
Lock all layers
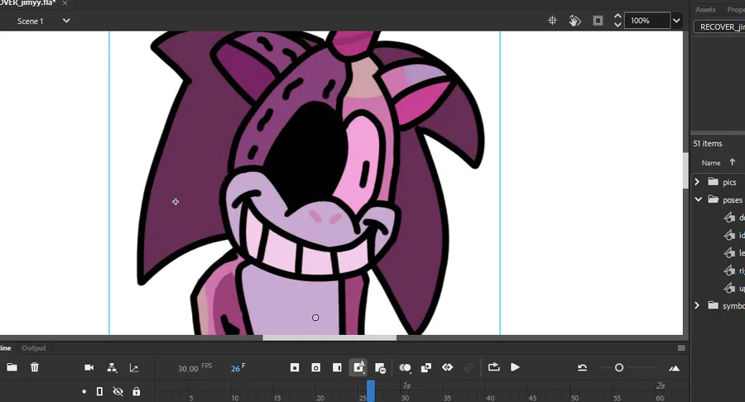[137, 391]
